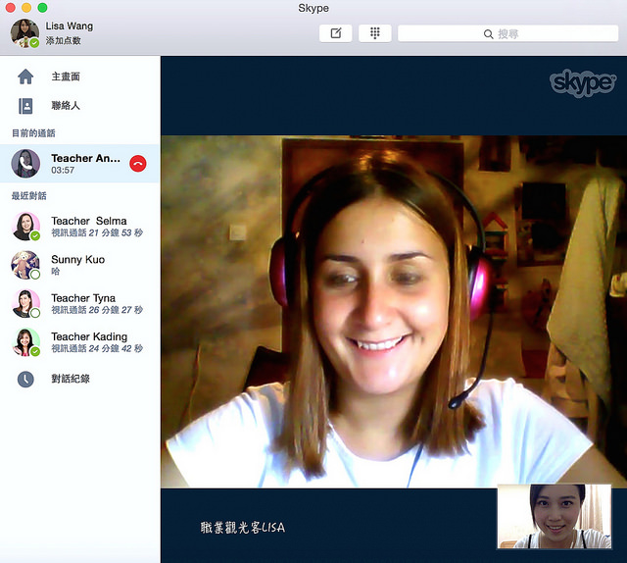
Task: Open the Sunny Kuo chat
Action: (x=79, y=265)
